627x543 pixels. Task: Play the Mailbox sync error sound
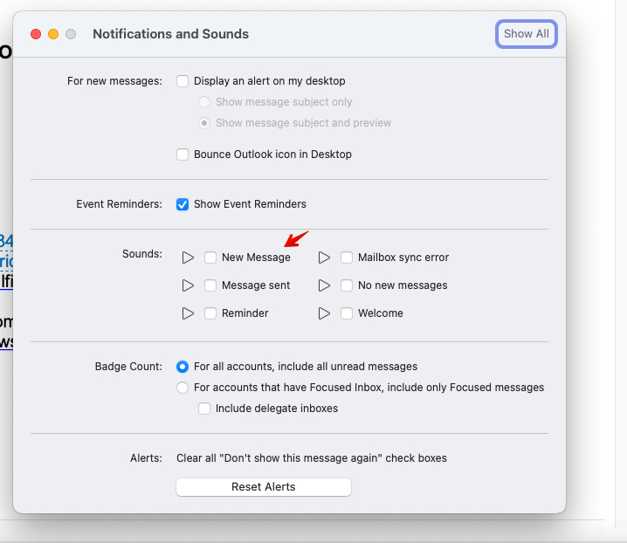(x=324, y=258)
